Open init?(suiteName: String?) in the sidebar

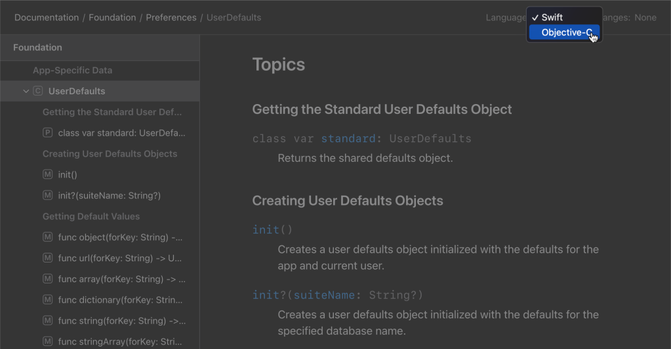coord(110,196)
